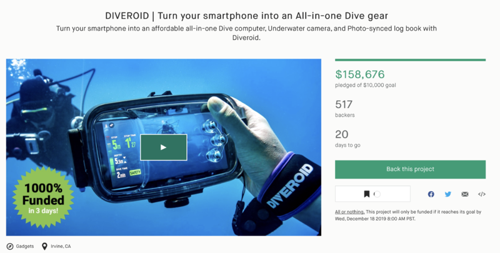Back this project

coord(410,169)
